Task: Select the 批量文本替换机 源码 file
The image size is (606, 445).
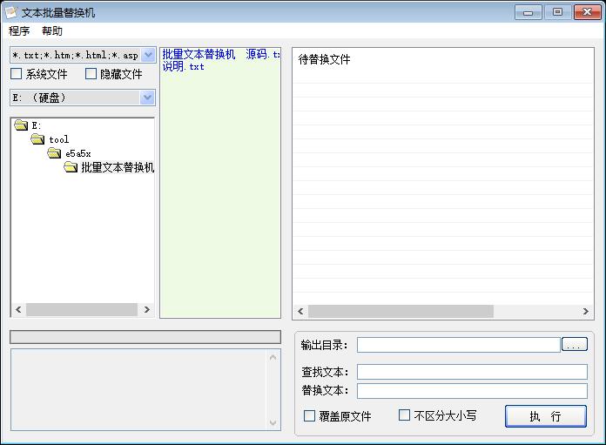Action: tap(220, 54)
